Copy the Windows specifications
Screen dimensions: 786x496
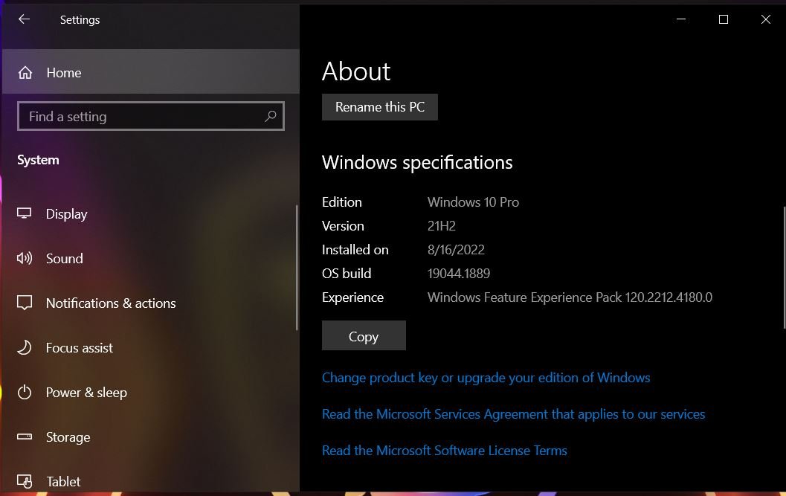pyautogui.click(x=364, y=335)
